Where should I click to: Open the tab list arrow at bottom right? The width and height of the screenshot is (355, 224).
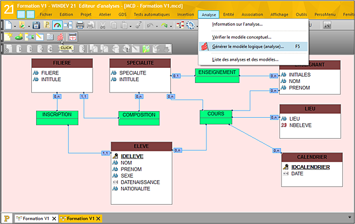click(x=350, y=217)
